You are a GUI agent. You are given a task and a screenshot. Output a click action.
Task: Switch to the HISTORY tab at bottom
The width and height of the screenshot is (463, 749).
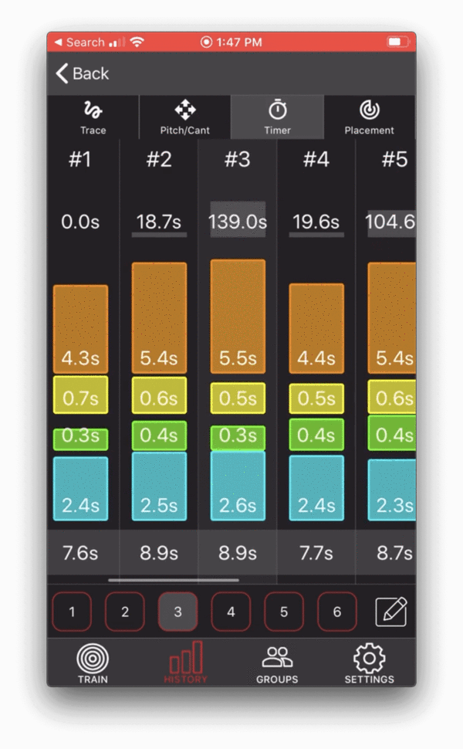tap(185, 663)
